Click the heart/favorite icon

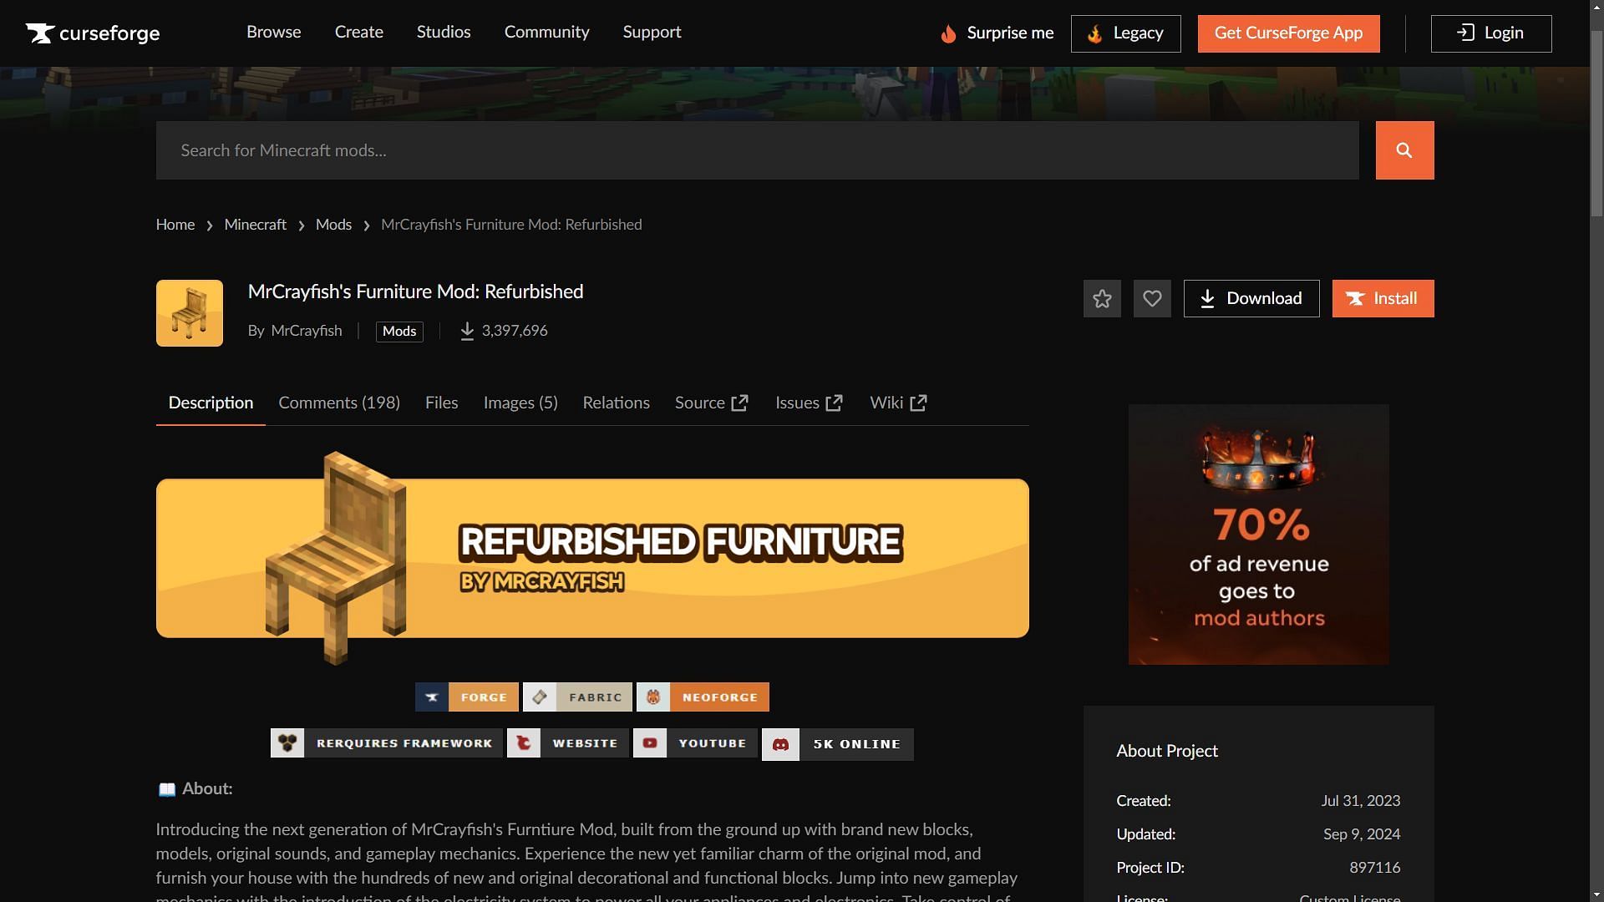pos(1152,298)
